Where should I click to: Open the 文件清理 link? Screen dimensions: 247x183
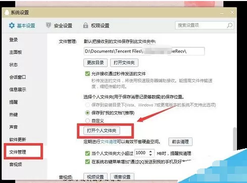click(109, 142)
